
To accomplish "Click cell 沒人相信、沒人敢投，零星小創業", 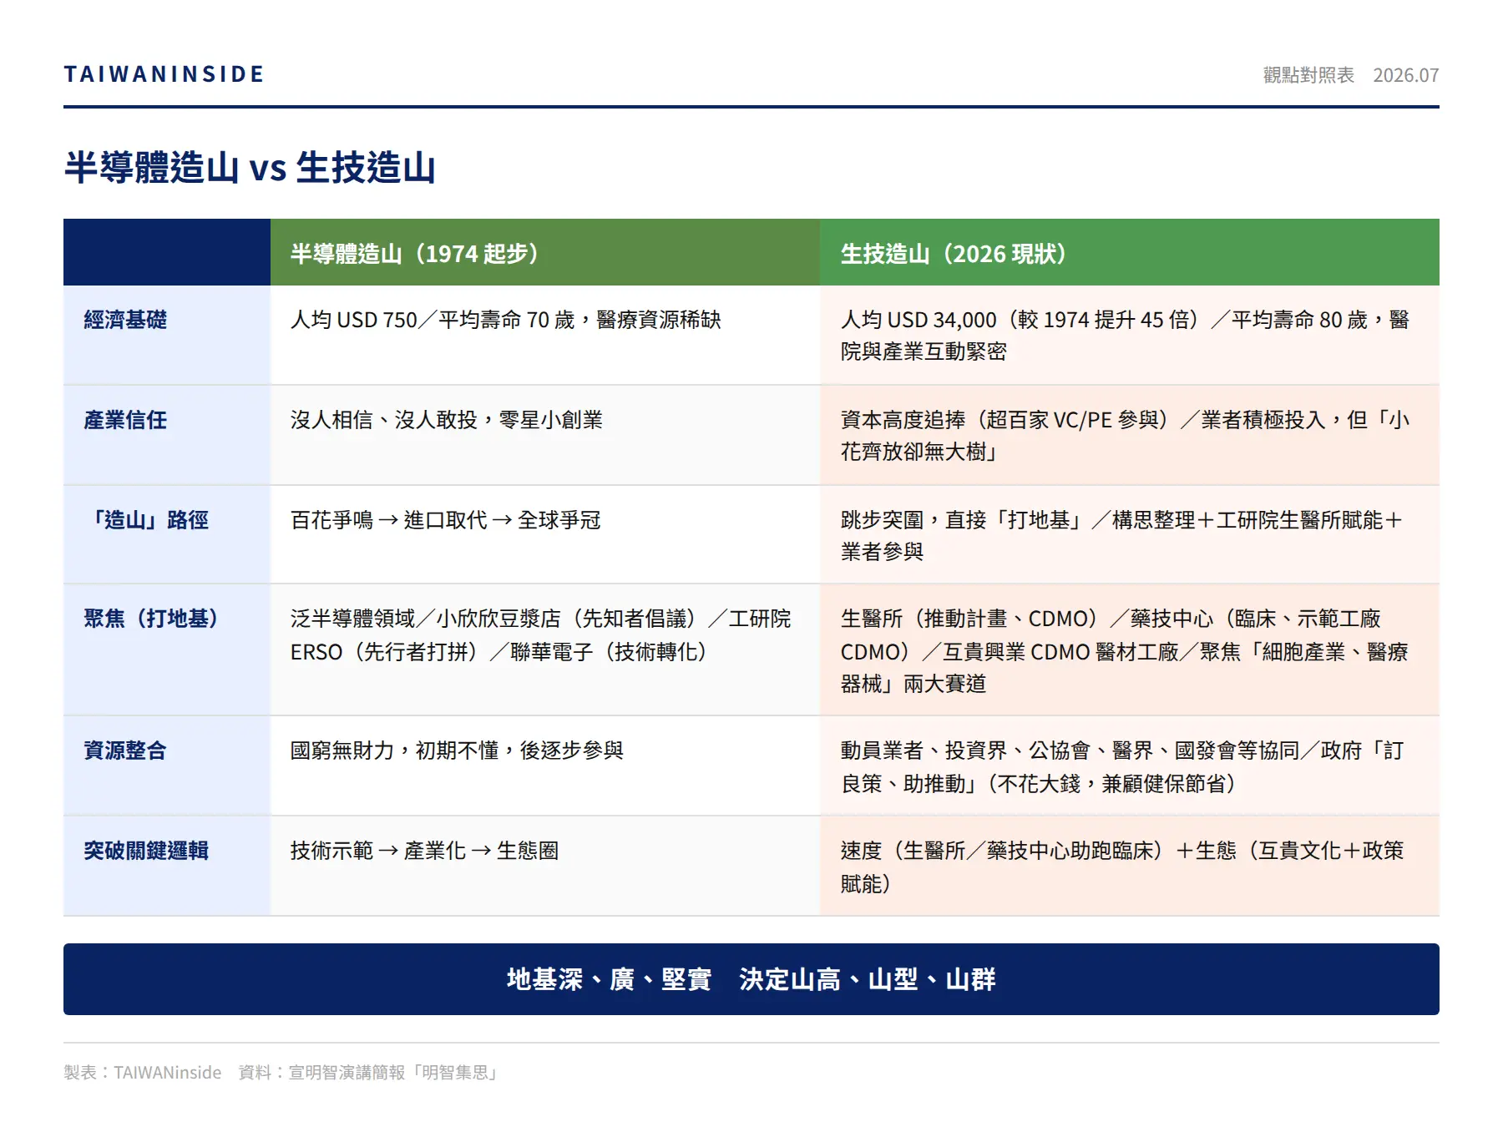I will point(545,436).
